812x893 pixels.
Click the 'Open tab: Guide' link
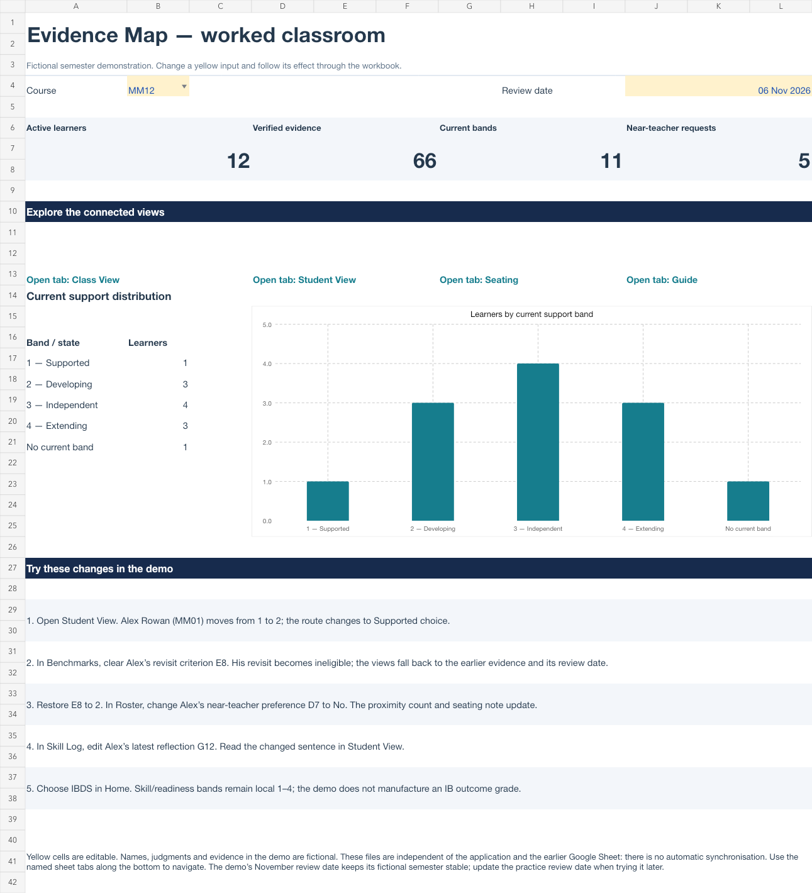coord(662,280)
